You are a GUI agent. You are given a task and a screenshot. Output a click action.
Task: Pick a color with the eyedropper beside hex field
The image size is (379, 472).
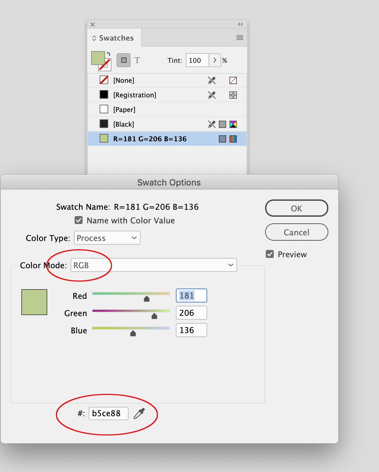coord(139,413)
